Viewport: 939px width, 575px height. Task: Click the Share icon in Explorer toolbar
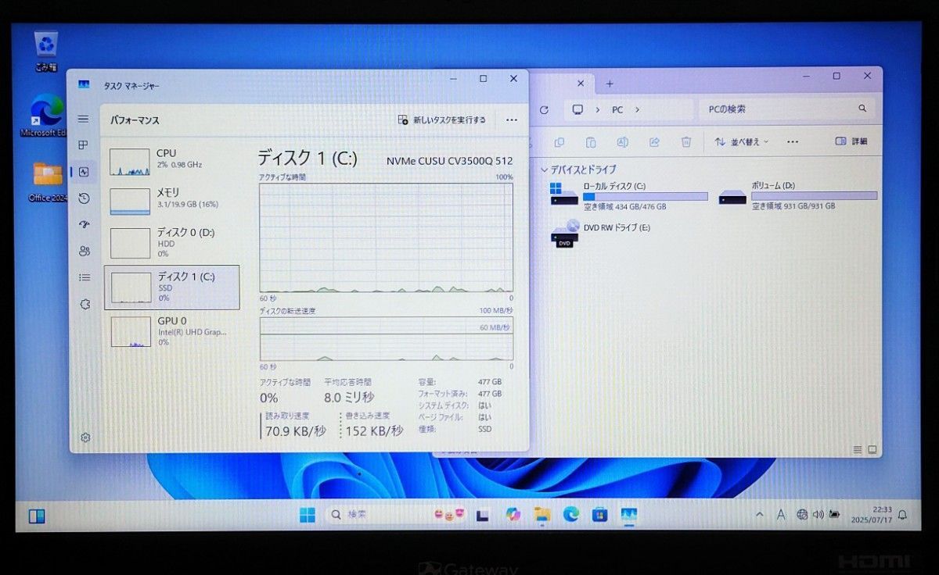pyautogui.click(x=653, y=142)
